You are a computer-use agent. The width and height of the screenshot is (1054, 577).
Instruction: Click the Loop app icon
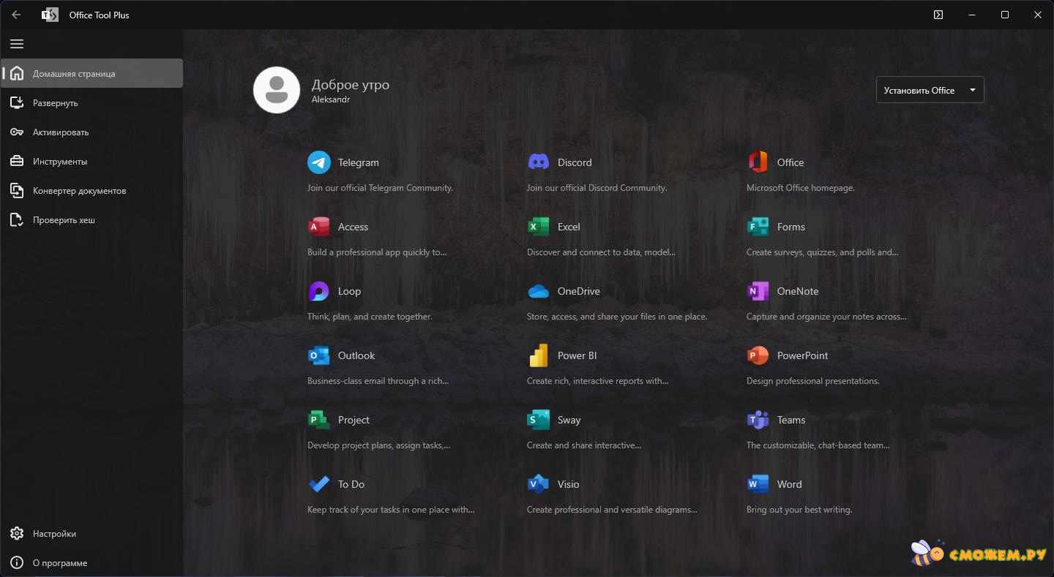(319, 291)
